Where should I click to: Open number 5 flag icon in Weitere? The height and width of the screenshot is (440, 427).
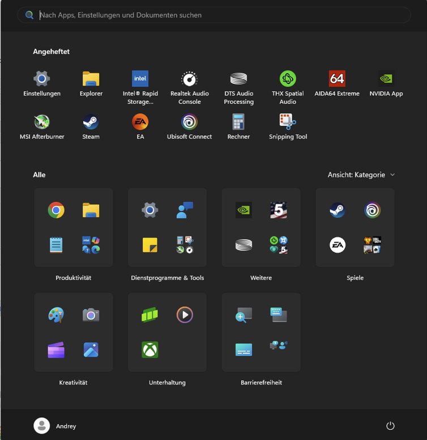point(279,210)
